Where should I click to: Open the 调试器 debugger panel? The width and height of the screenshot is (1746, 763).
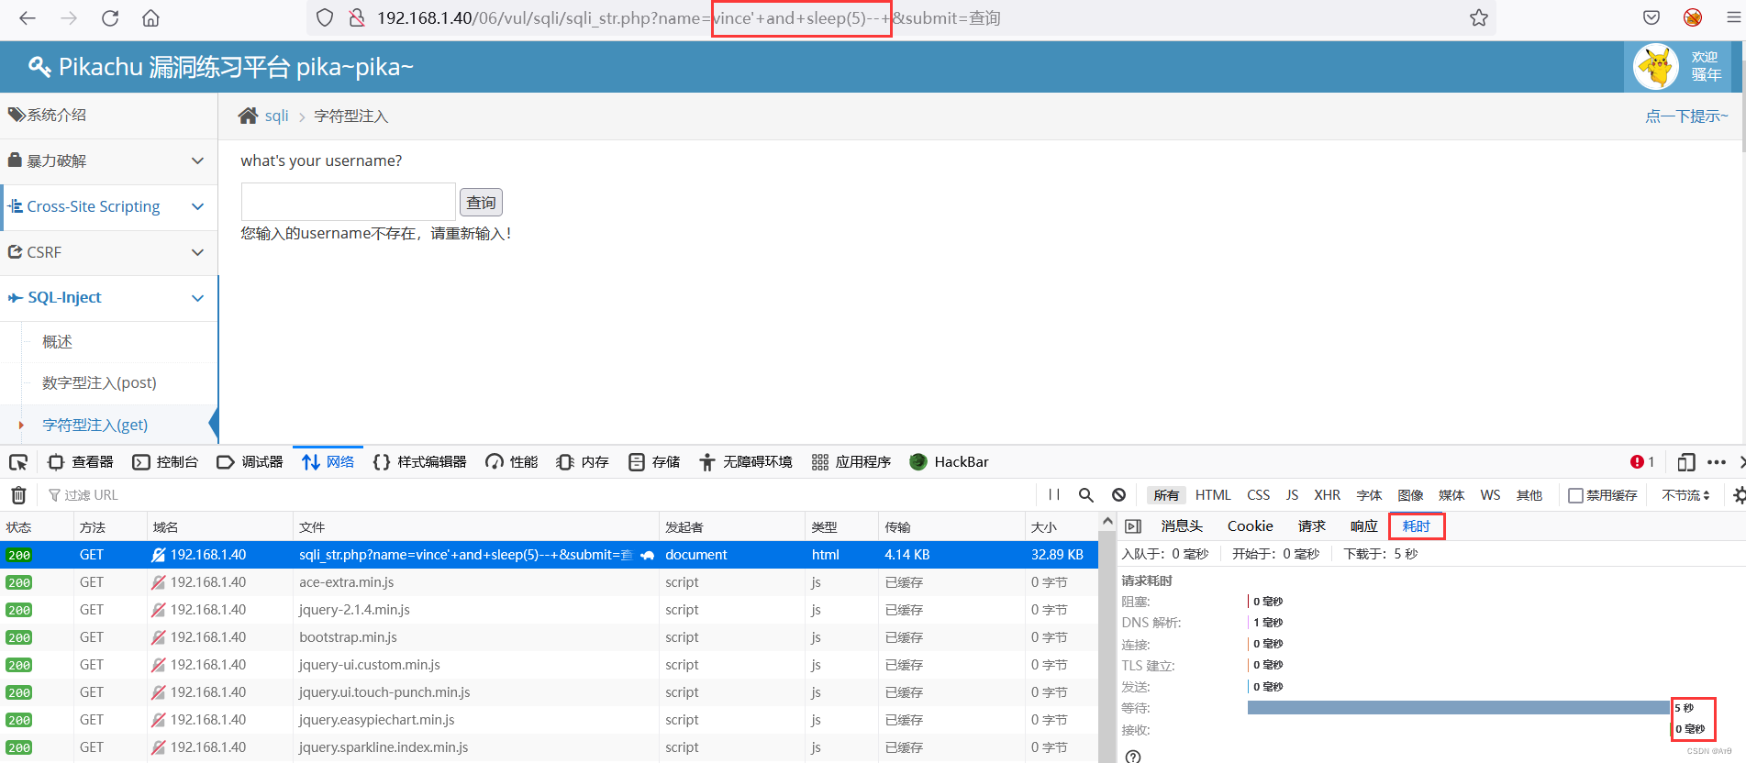(250, 462)
